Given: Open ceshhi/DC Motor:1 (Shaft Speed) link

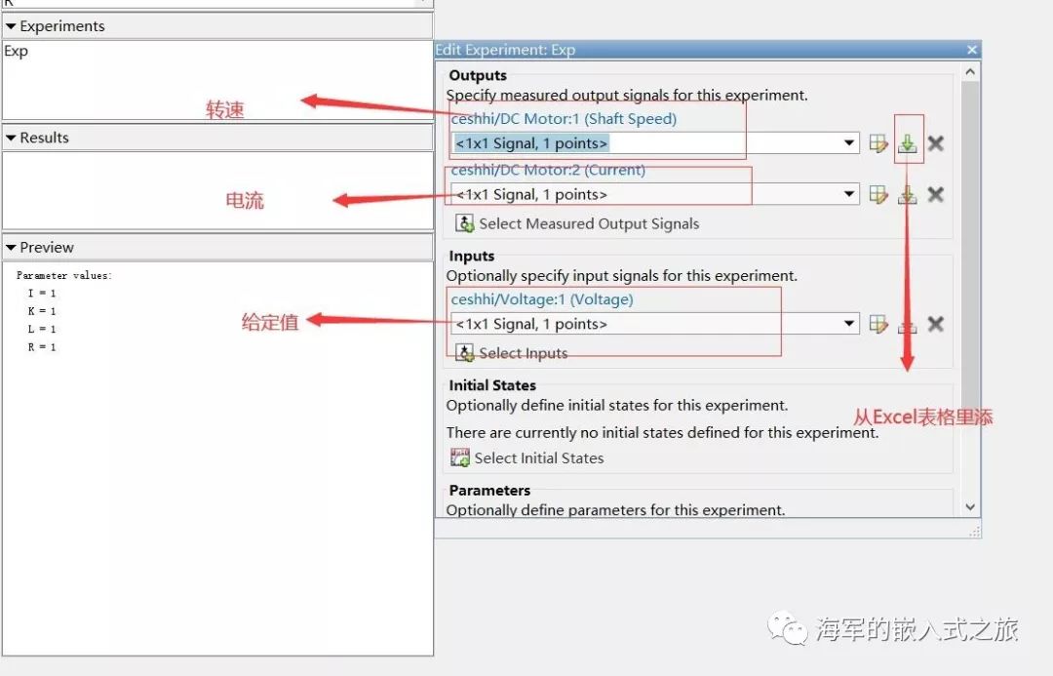Looking at the screenshot, I should pos(565,119).
